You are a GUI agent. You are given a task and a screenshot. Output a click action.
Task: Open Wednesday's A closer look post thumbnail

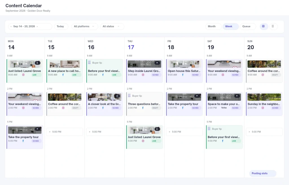pyautogui.click(x=105, y=97)
